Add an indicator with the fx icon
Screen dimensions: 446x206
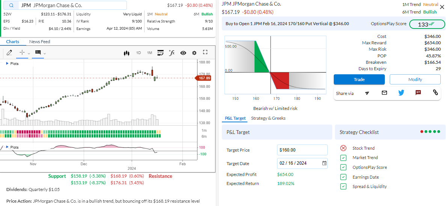[172, 53]
